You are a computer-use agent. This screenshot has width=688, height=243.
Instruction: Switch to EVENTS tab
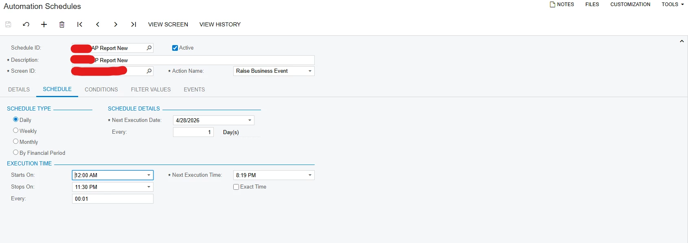pos(194,89)
